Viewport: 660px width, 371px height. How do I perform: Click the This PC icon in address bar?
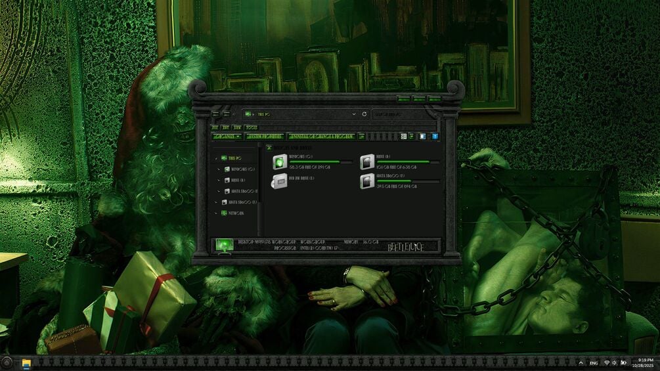click(248, 114)
